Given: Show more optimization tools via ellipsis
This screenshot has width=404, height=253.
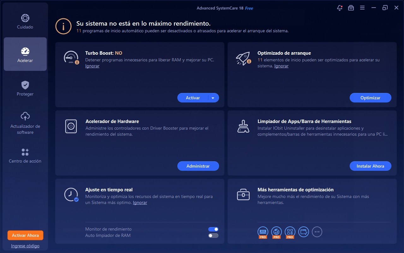Looking at the screenshot, I should (317, 232).
